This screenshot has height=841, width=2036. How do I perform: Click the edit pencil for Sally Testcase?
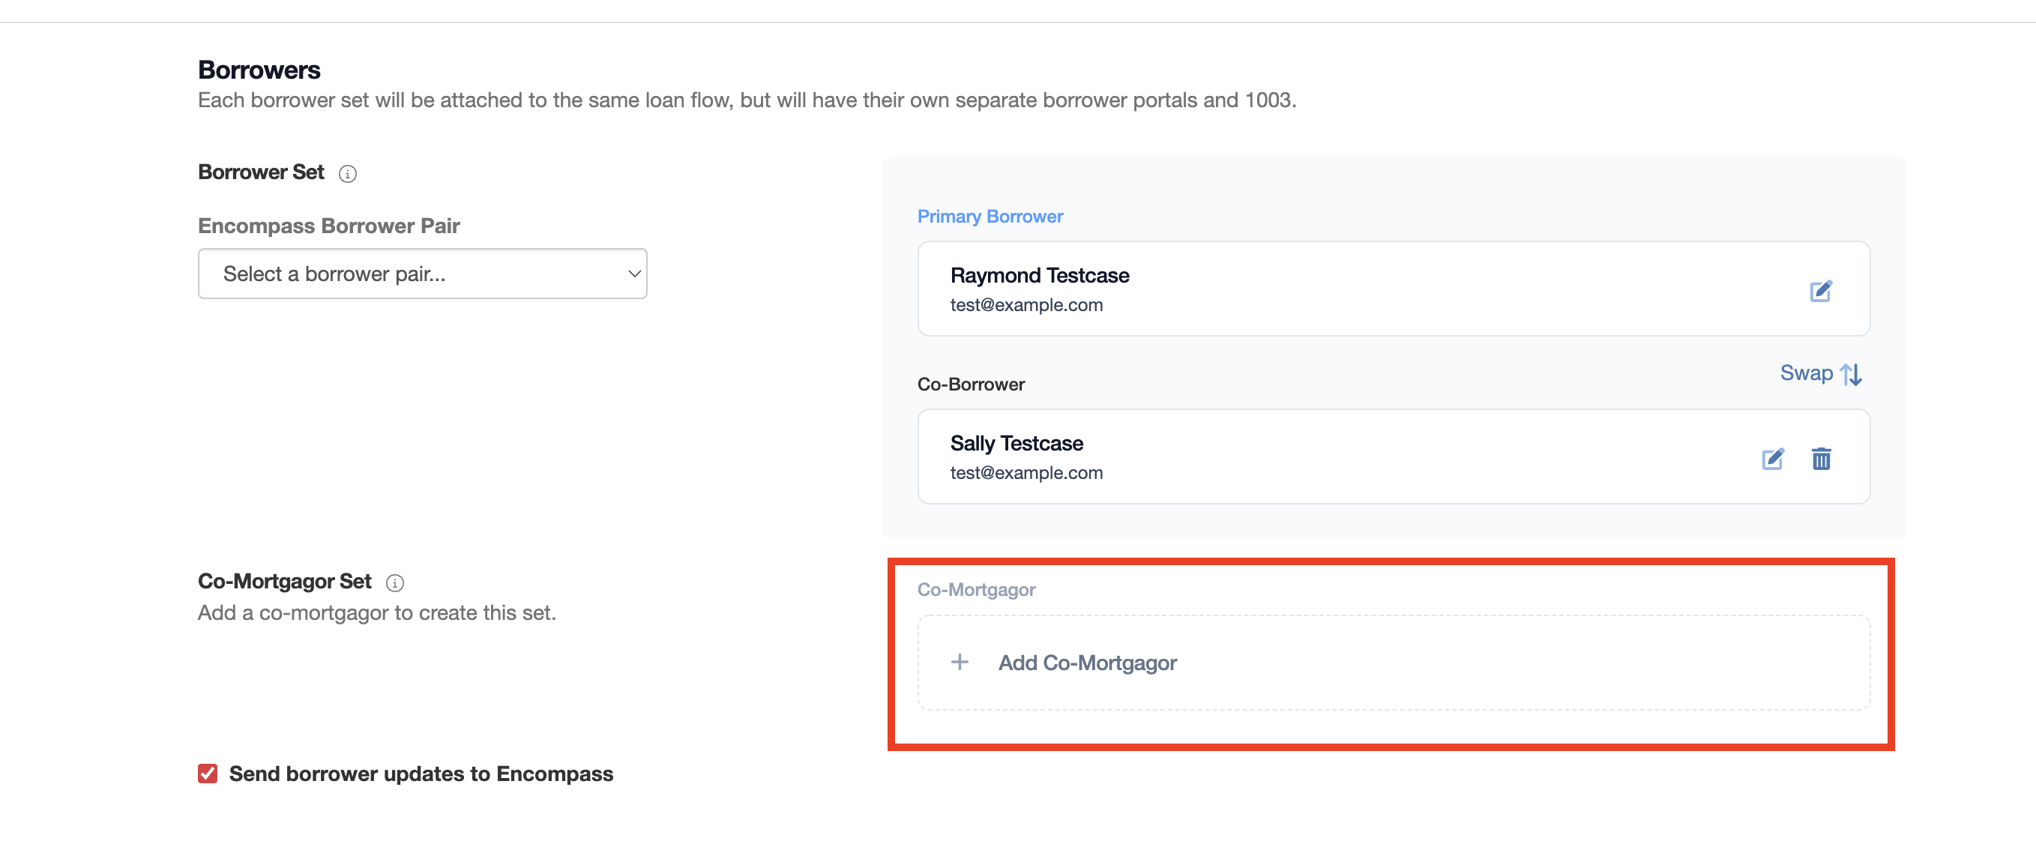(x=1773, y=459)
